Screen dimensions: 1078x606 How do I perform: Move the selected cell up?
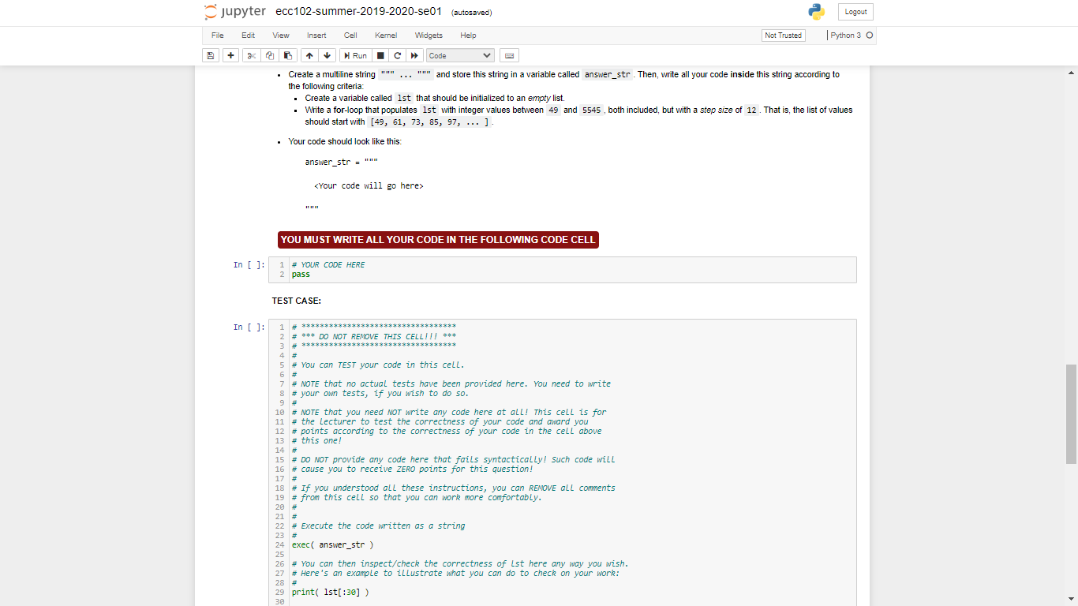pyautogui.click(x=309, y=55)
